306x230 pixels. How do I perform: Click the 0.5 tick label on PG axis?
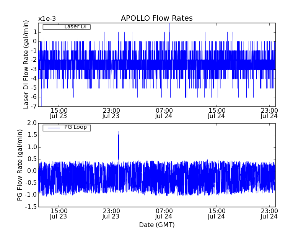(x=32, y=159)
